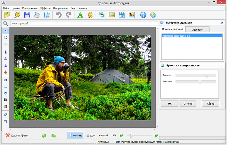Go to previous photo with left green arrow
The width and height of the screenshot is (227, 145).
[x=44, y=136]
